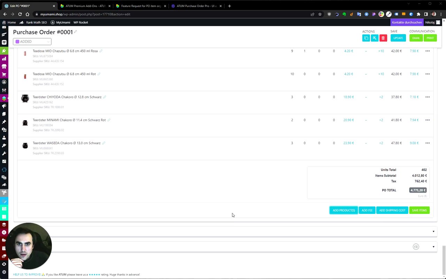Click HELP US TO IMPROVE link
This screenshot has width=446, height=279.
pos(27,274)
